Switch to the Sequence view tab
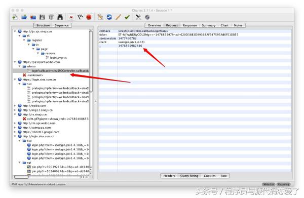304x198 pixels. (62, 25)
